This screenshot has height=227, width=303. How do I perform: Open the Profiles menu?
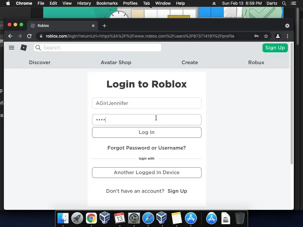pos(130,3)
